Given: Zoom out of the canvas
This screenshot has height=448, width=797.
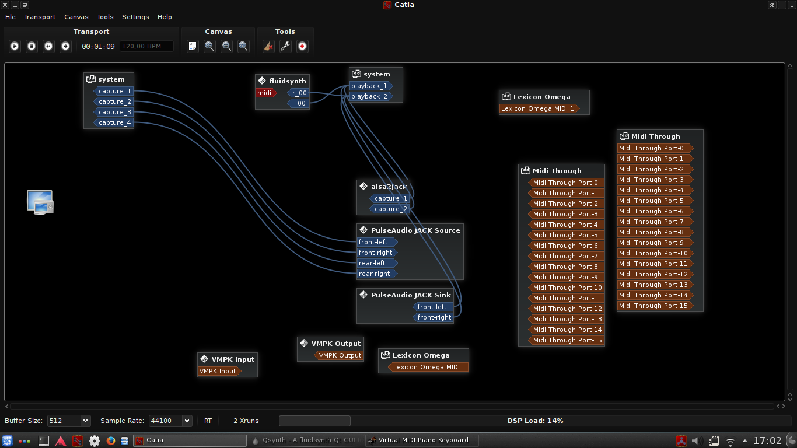Looking at the screenshot, I should (226, 46).
